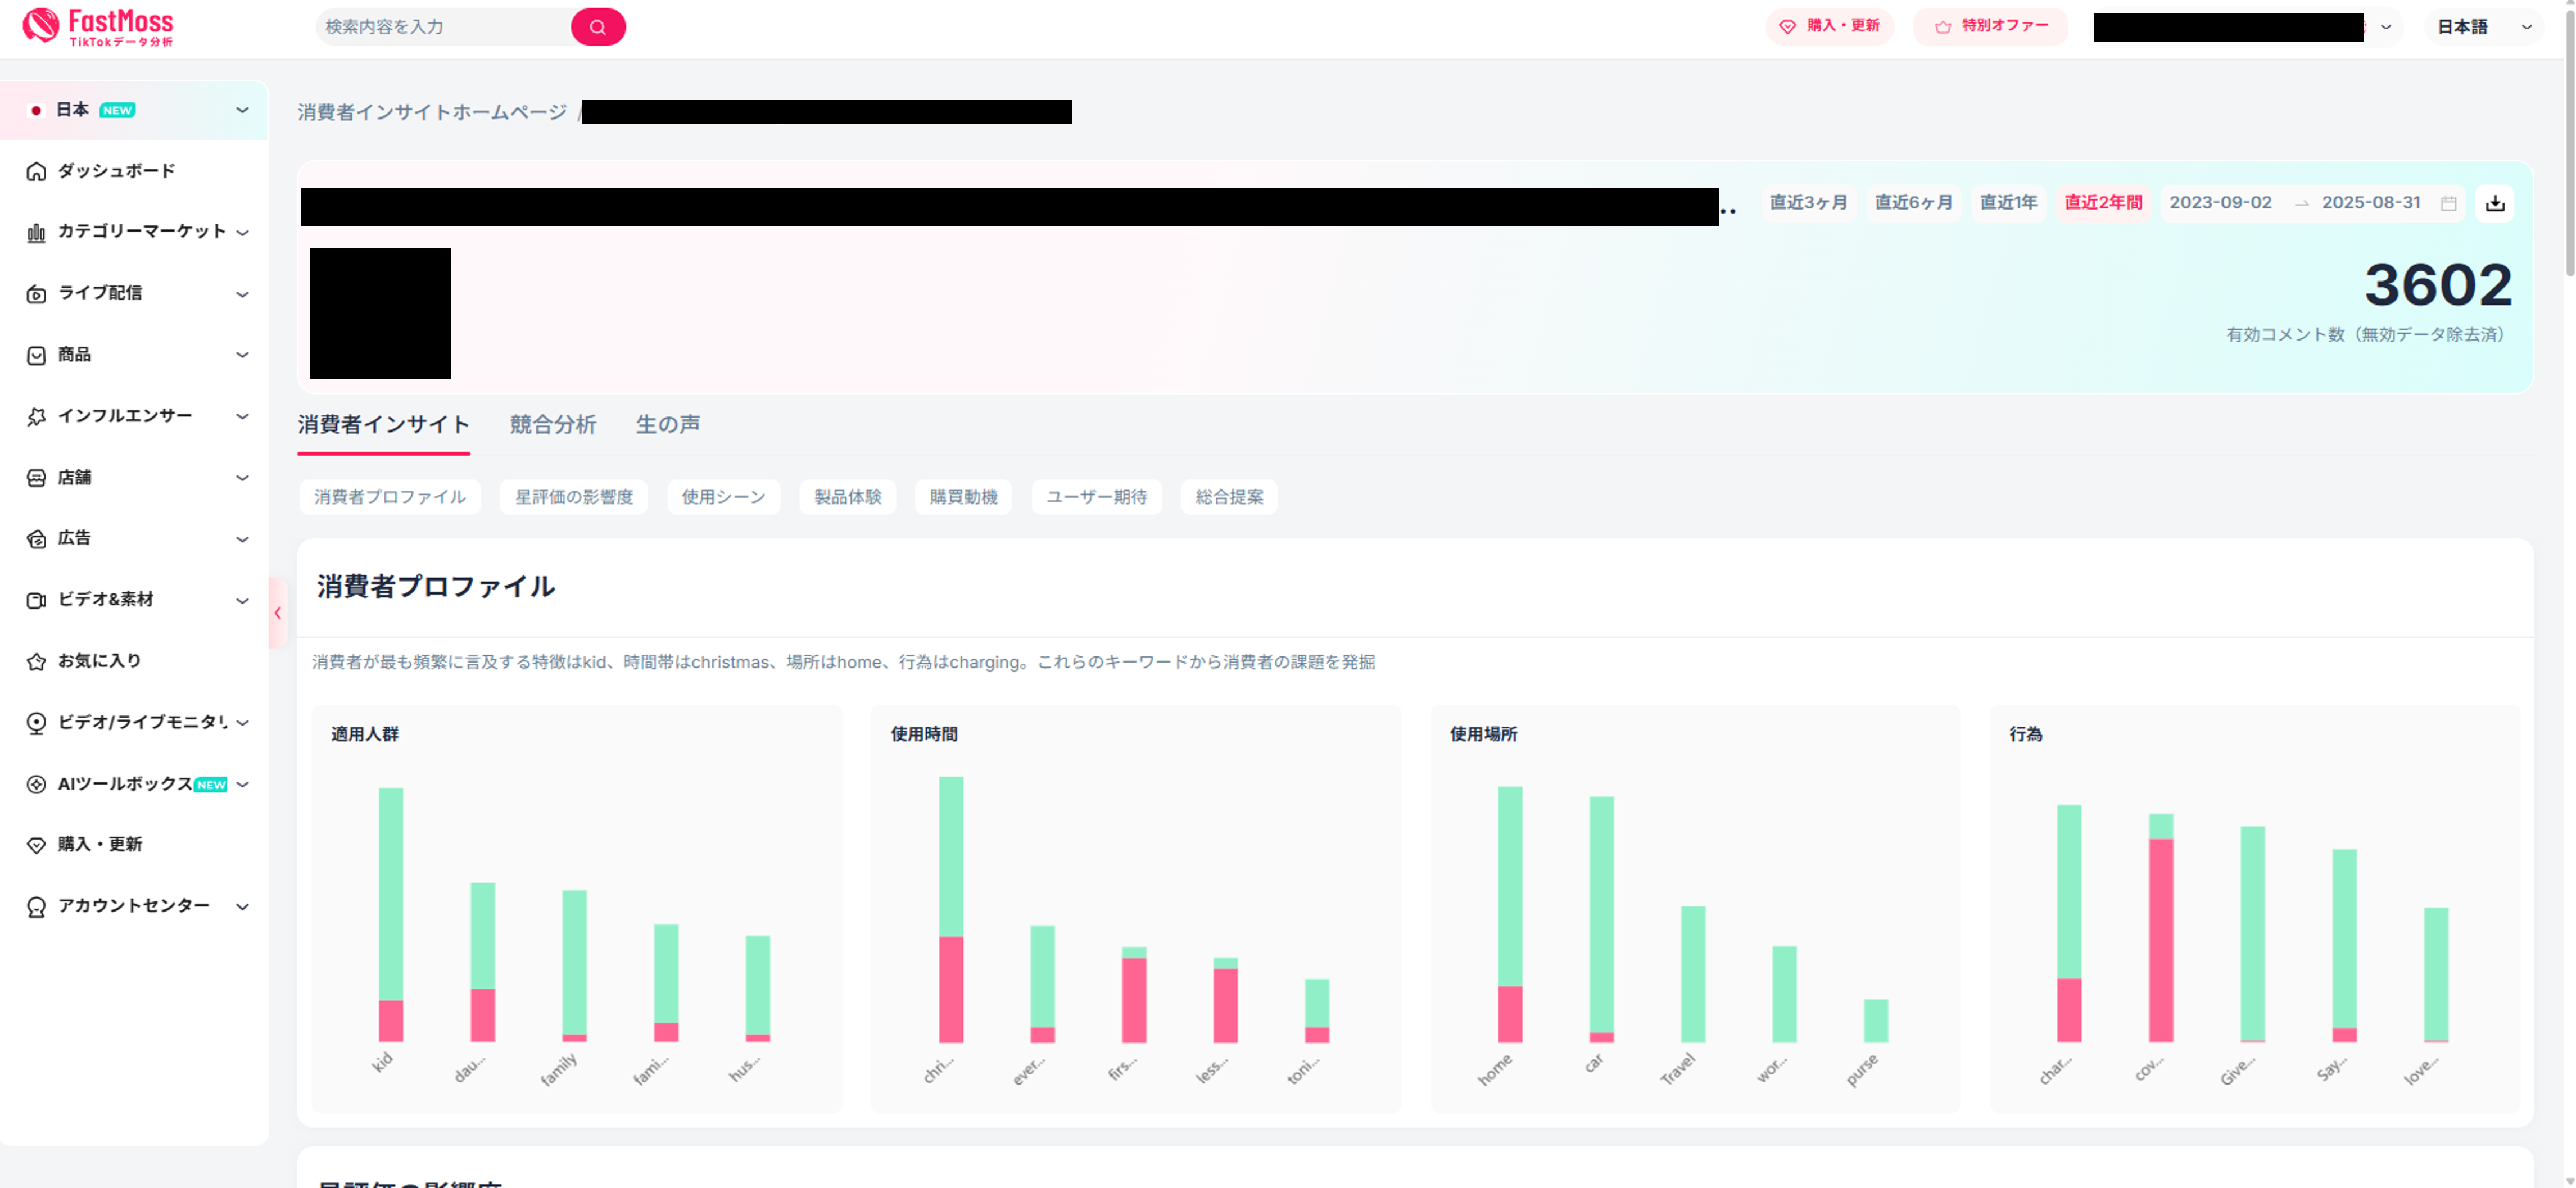Screen dimensions: 2576x1188
Task: Click the 商品 shopping bag icon
Action: (x=36, y=355)
